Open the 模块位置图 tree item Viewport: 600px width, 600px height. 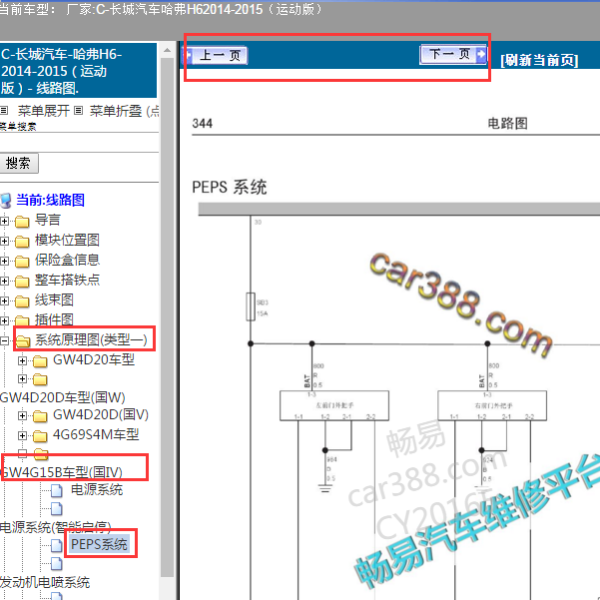click(x=67, y=240)
